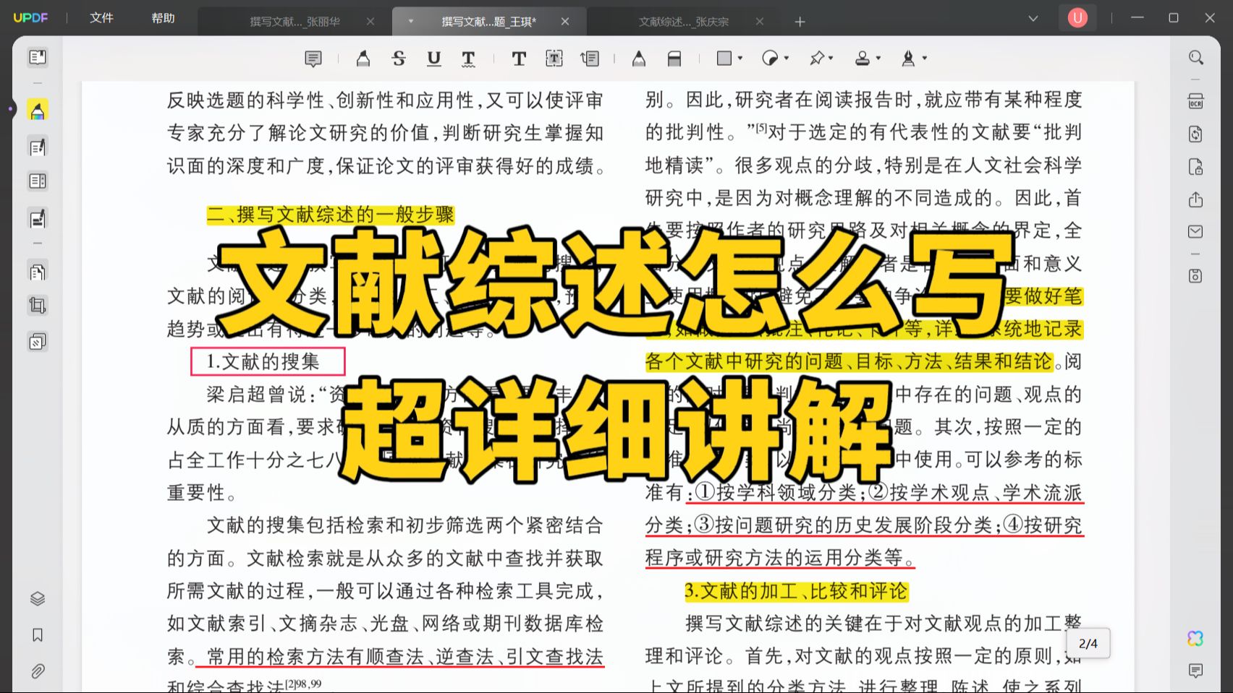Save the document using save icon
This screenshot has width=1233, height=693.
coord(1195,275)
